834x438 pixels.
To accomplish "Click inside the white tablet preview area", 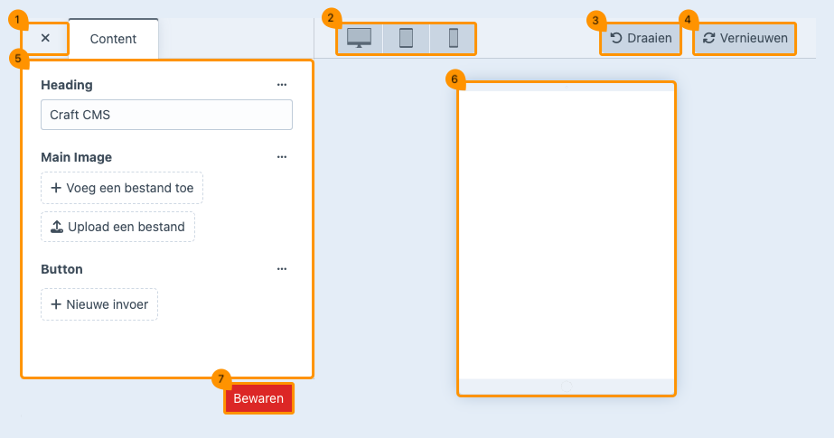I will click(x=566, y=235).
